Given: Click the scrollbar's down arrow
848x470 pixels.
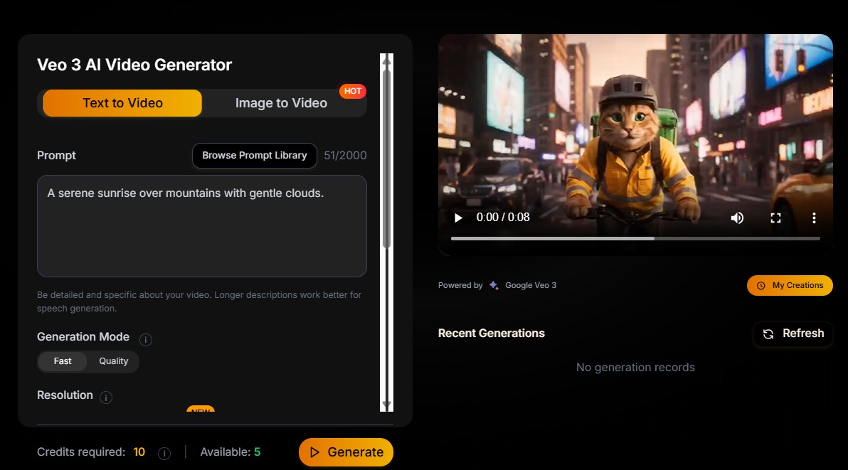Looking at the screenshot, I should point(386,404).
